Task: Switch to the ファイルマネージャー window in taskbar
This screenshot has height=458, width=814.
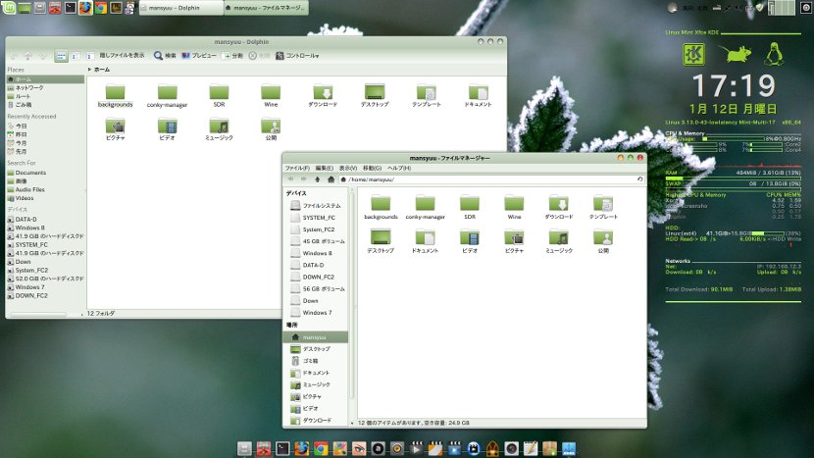Action: pyautogui.click(x=267, y=8)
